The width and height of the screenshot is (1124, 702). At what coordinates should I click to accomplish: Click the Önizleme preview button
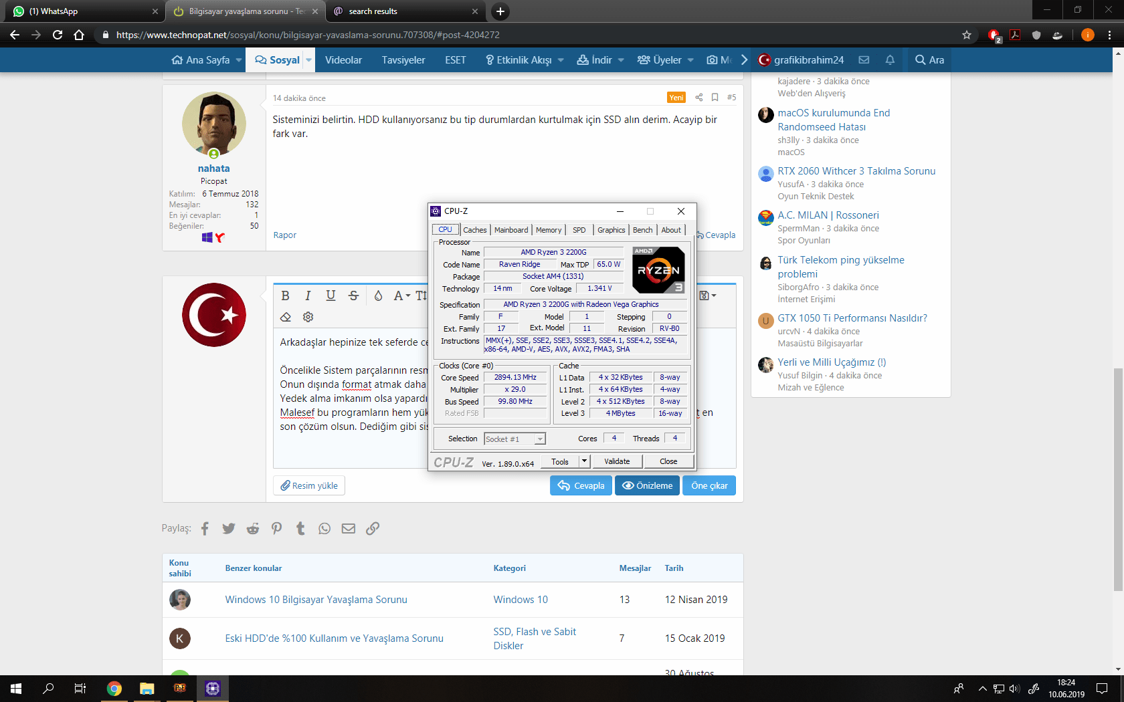point(648,485)
